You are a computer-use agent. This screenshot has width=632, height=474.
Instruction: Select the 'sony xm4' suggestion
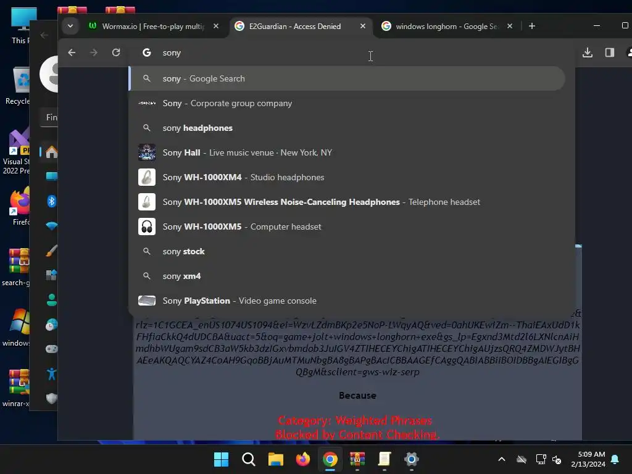click(x=347, y=276)
